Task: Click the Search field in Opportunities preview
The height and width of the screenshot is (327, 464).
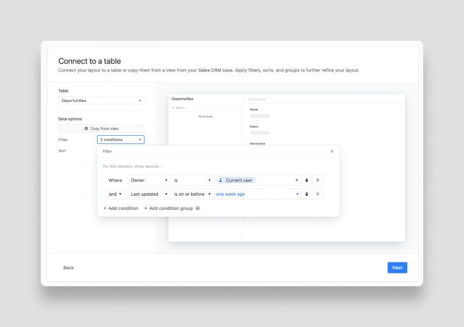Action: (206, 108)
